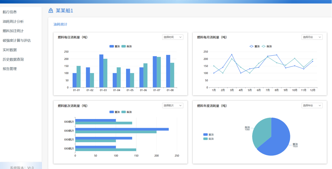Click teal 柴油 legend swatch in voyage chart
This screenshot has width=332, height=169.
coord(123,112)
